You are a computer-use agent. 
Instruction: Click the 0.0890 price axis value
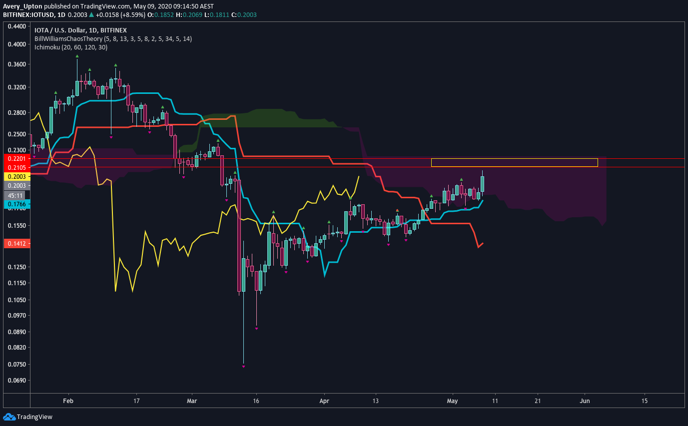tap(16, 332)
